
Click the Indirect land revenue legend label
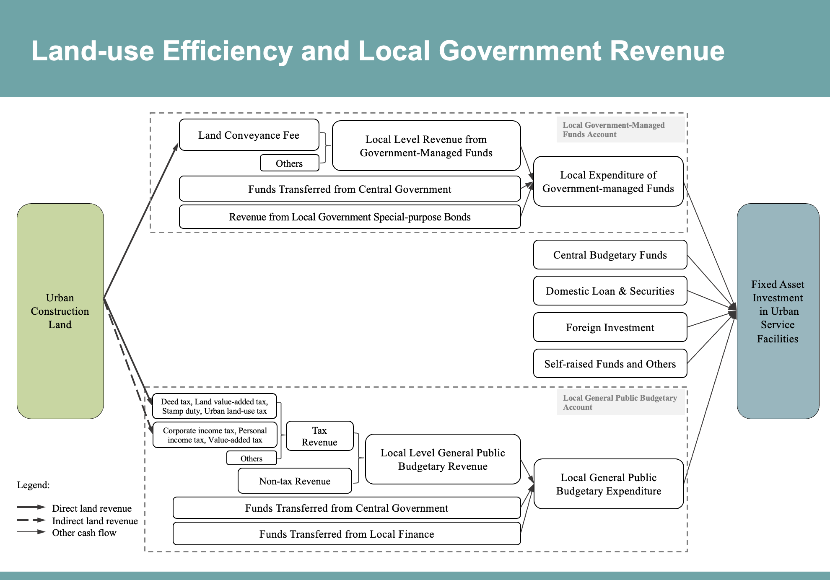click(x=95, y=521)
